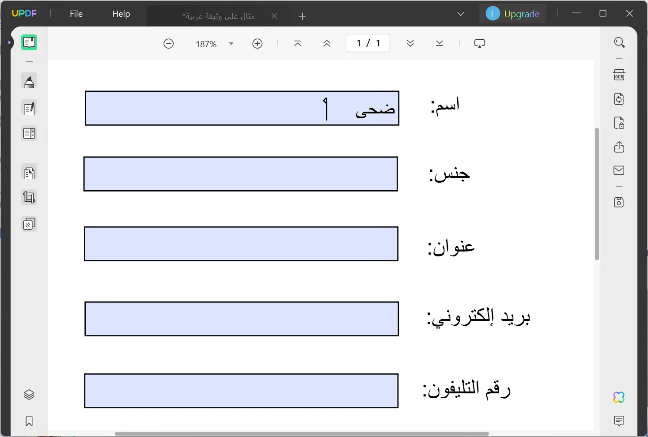Open the File menu
648x437 pixels.
click(76, 14)
